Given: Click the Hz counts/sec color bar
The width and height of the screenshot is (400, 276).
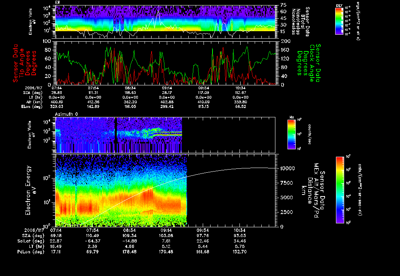Looking at the screenshot, I should (x=291, y=134).
